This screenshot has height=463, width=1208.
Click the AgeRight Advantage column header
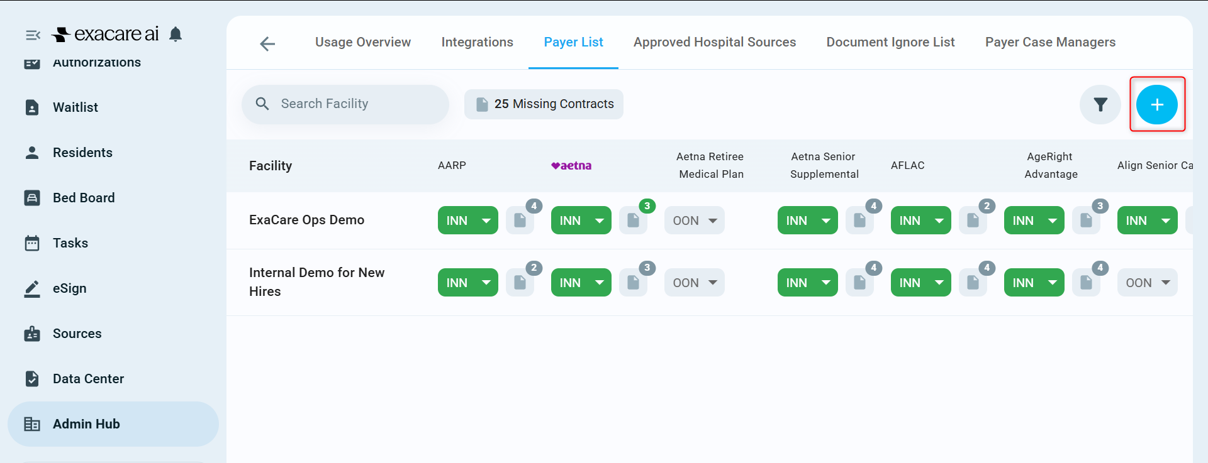1051,166
